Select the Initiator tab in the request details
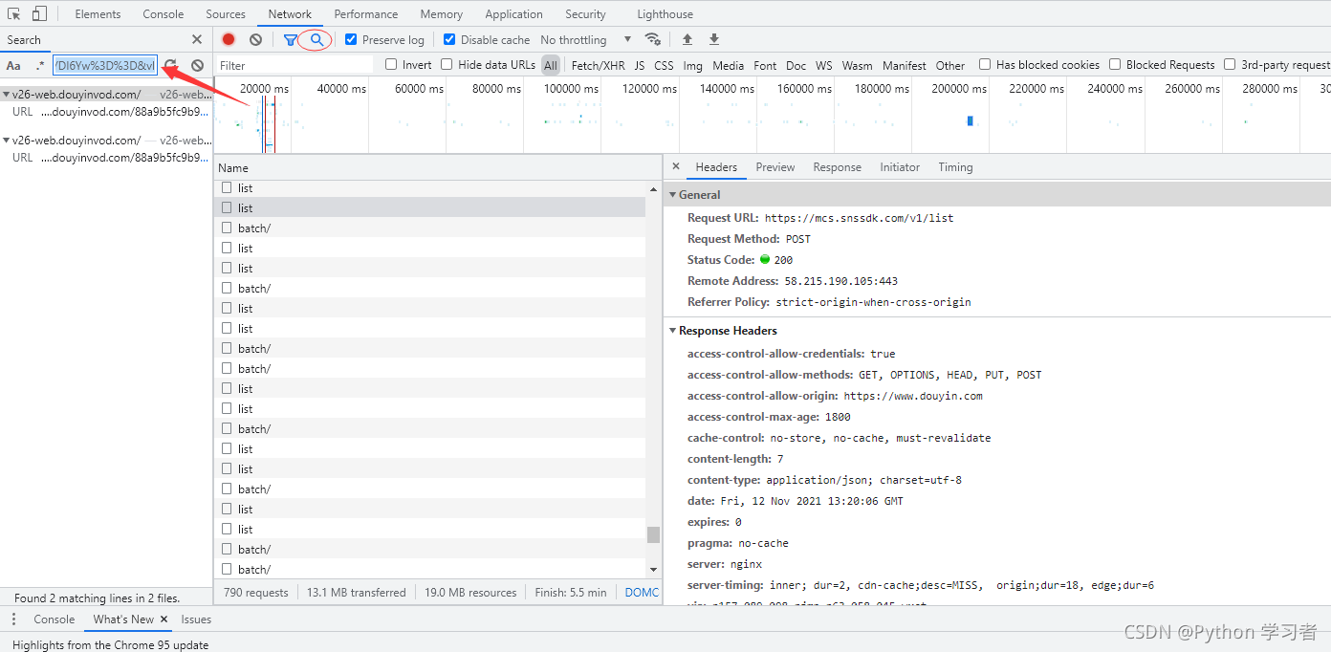 click(900, 166)
